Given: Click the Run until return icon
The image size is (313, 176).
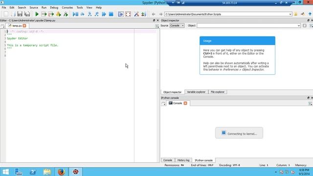Looking at the screenshot, I should pyautogui.click(x=97, y=14).
